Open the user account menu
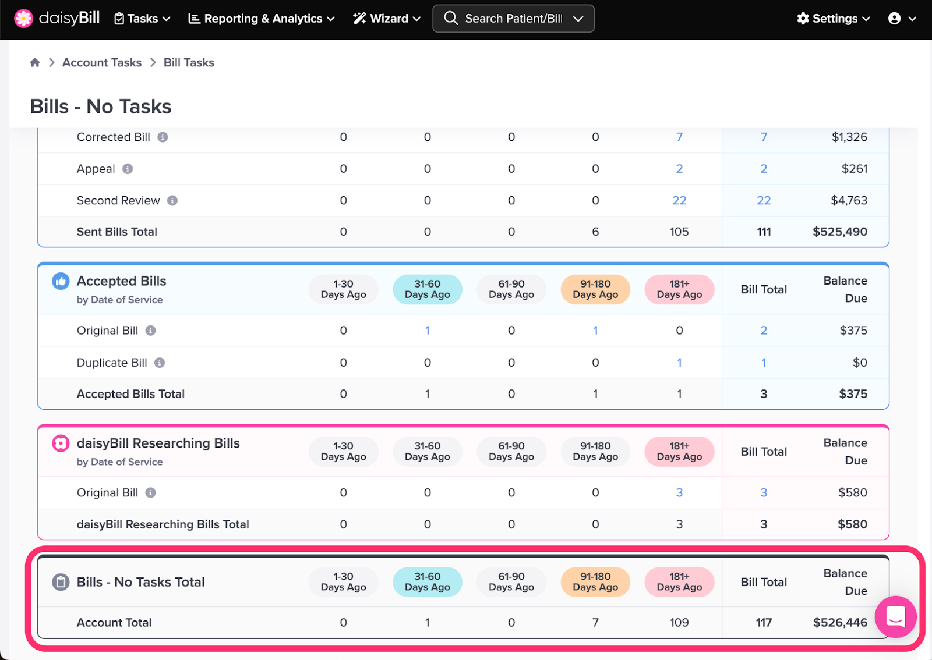Image resolution: width=932 pixels, height=660 pixels. click(x=902, y=19)
